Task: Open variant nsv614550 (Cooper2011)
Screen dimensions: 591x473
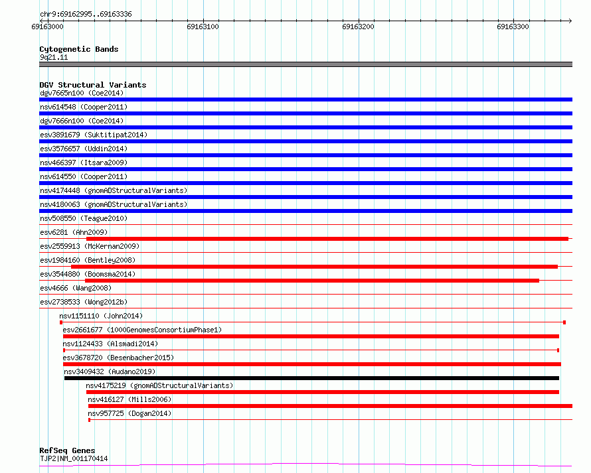Action: (84, 176)
